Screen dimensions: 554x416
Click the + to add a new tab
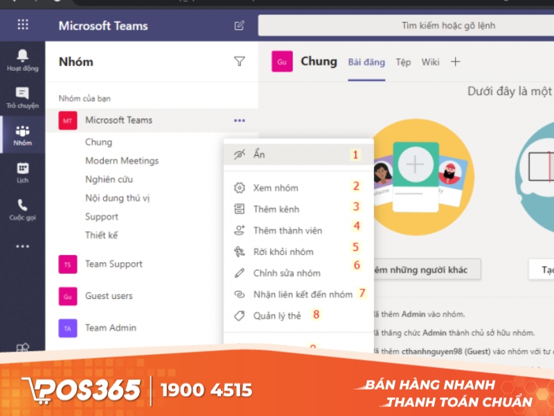point(455,62)
